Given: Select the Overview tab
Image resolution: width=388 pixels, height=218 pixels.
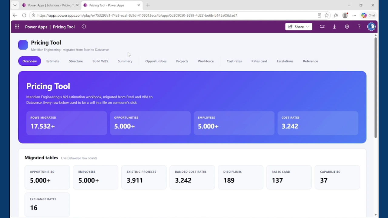Looking at the screenshot, I should coord(29,61).
